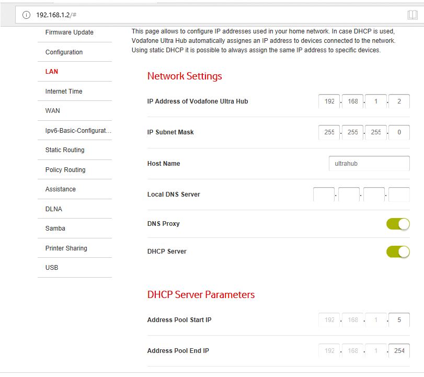Click last octet of hub IP address

pyautogui.click(x=399, y=101)
